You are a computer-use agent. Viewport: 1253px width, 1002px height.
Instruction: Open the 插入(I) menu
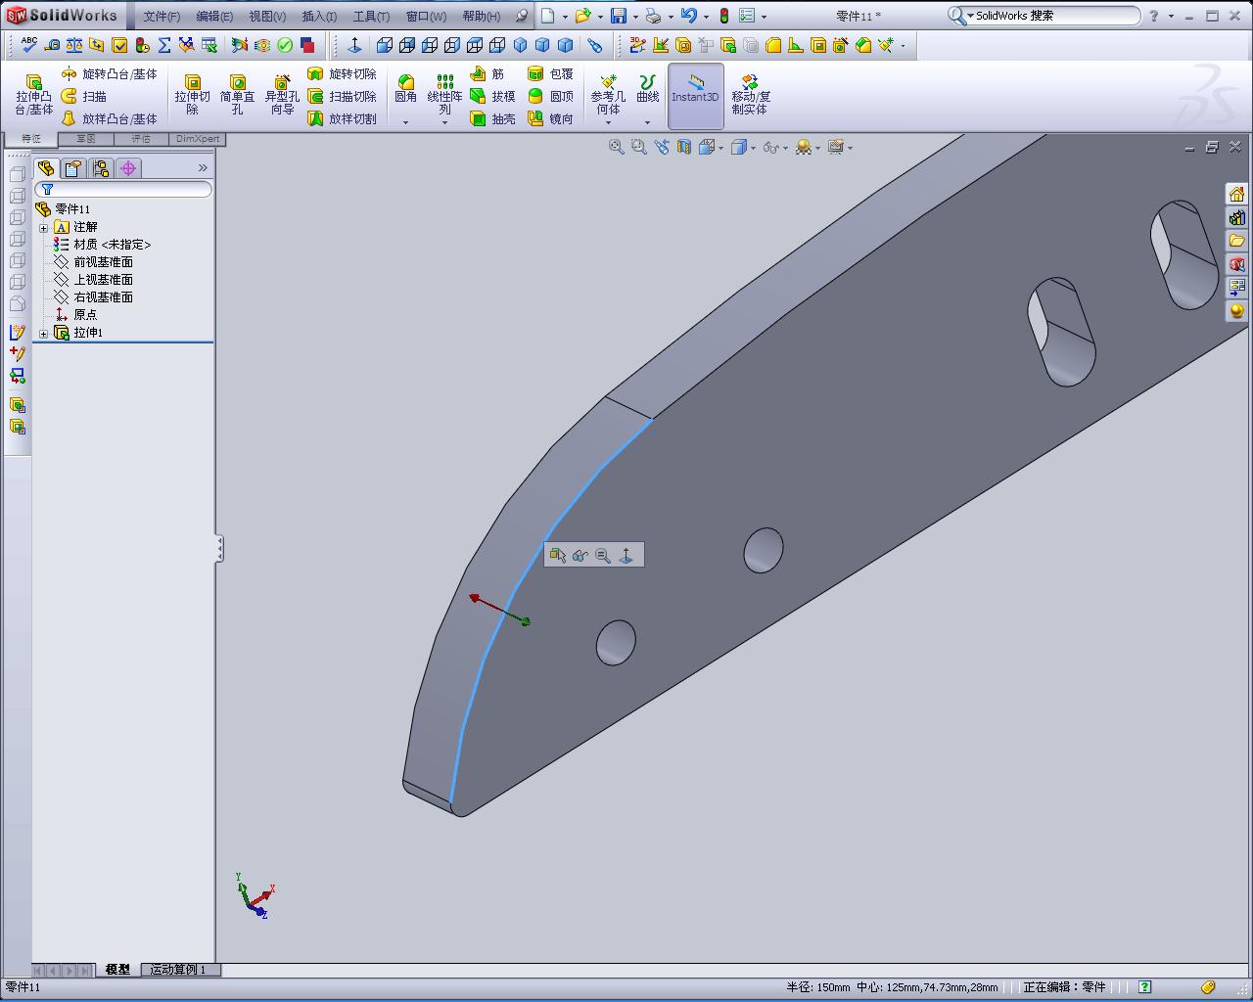[319, 17]
